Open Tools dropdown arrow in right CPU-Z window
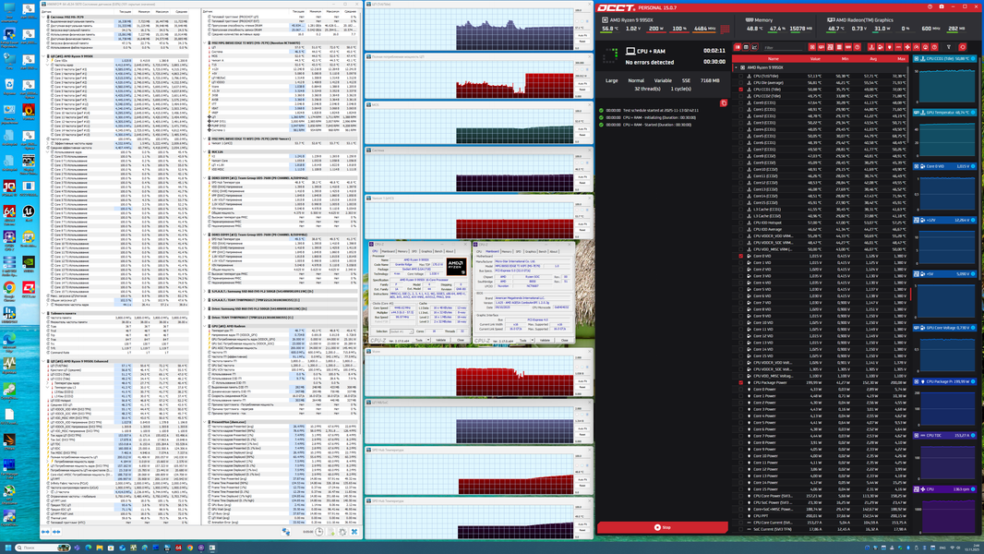The image size is (984, 554). click(x=533, y=340)
